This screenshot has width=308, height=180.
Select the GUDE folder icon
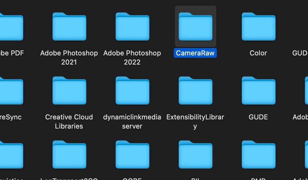258,90
